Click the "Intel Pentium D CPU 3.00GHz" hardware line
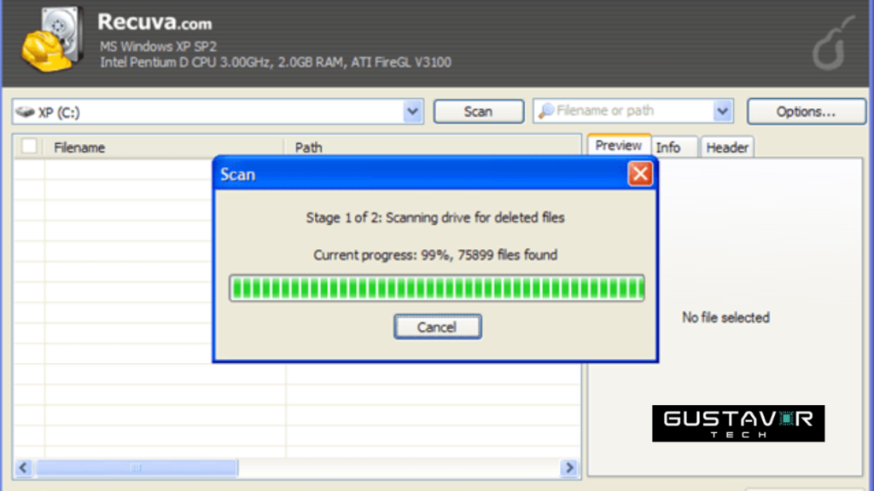This screenshot has width=874, height=491. pos(276,62)
